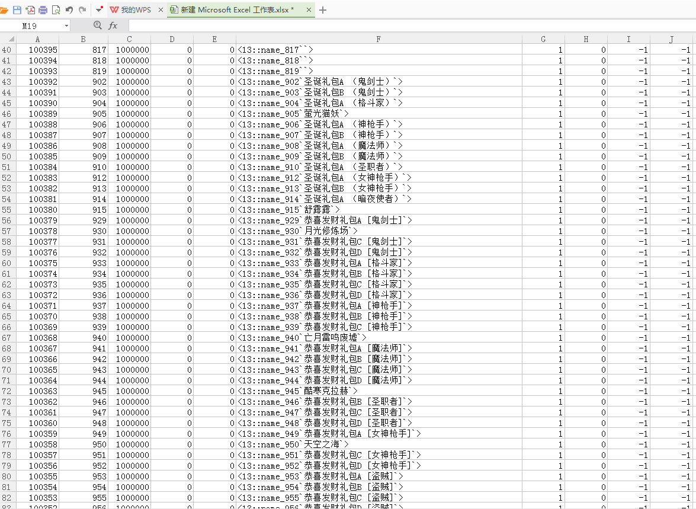
Task: Open Print Preview from the toolbar
Action: (56, 10)
